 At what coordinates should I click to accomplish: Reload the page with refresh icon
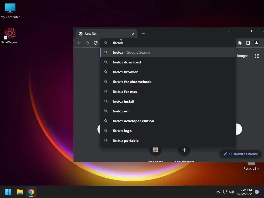click(x=96, y=43)
